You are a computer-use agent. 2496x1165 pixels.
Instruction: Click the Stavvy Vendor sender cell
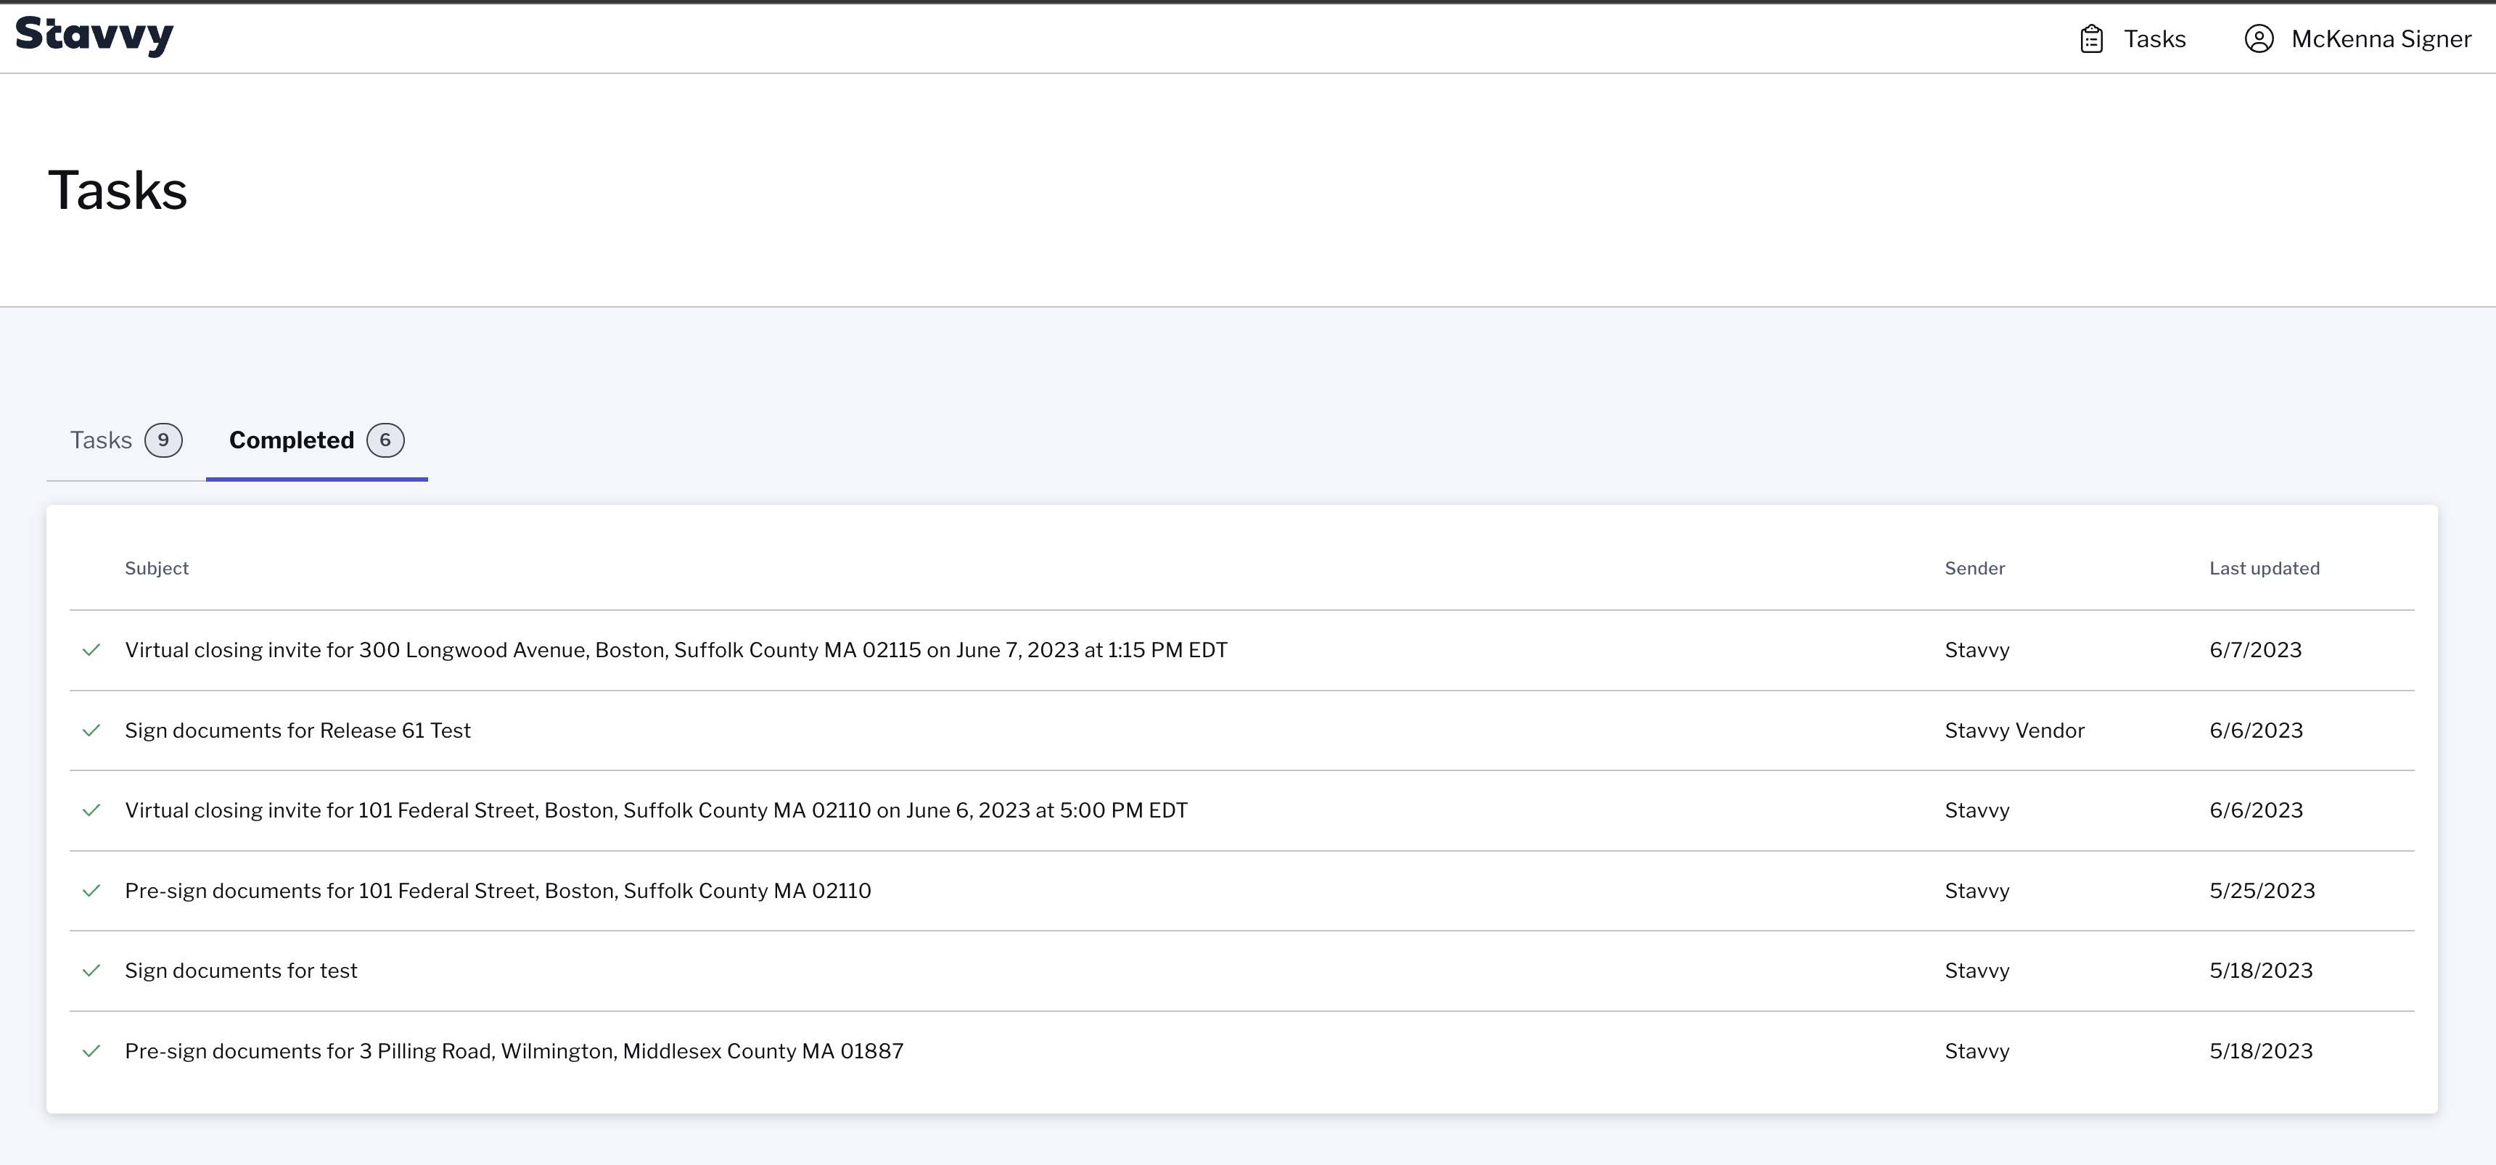click(x=2014, y=730)
